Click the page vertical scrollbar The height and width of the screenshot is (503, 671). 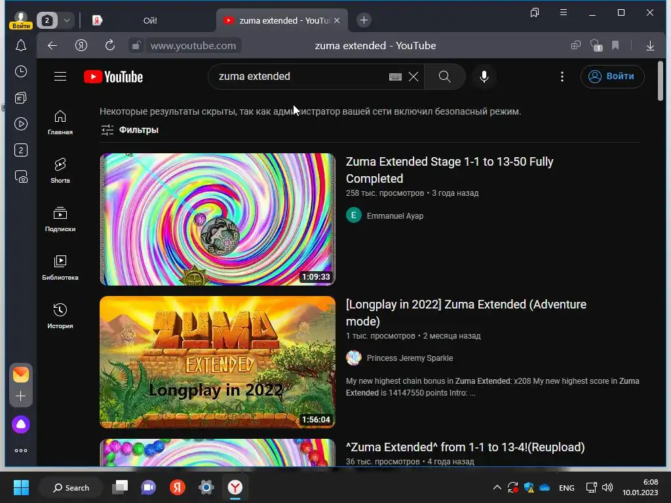coord(661,81)
